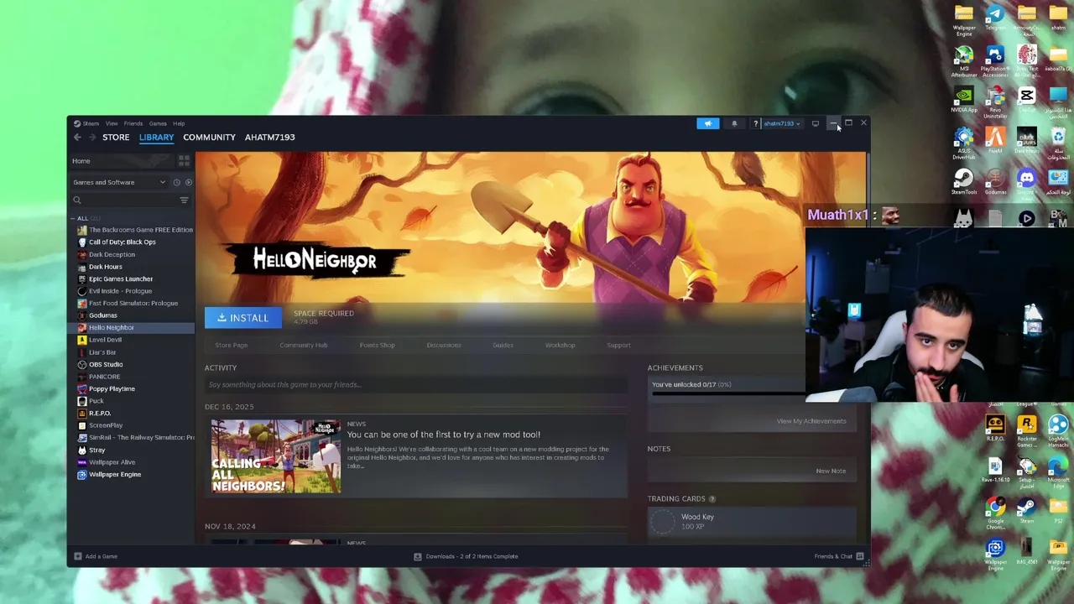Image resolution: width=1074 pixels, height=604 pixels.
Task: Launch CapCut desktop shortcut
Action: (x=1026, y=100)
